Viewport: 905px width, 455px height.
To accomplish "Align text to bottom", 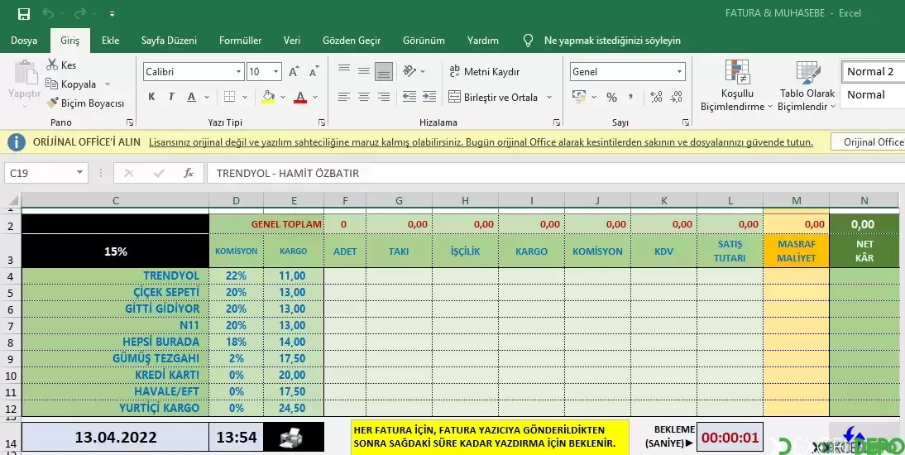I will pyautogui.click(x=384, y=71).
